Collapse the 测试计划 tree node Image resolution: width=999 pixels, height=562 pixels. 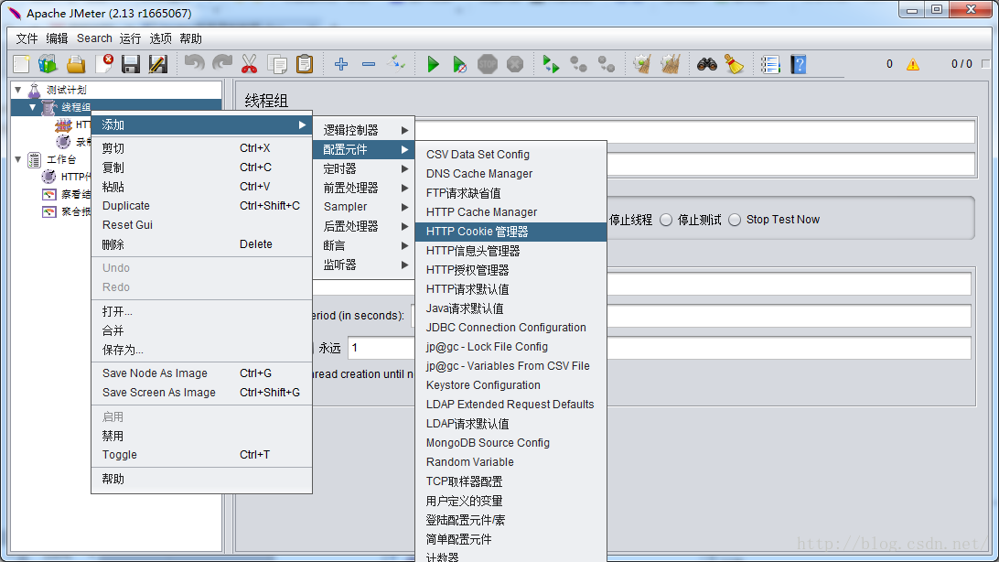coord(18,90)
